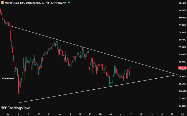Click the green market status dot

coord(69,2)
